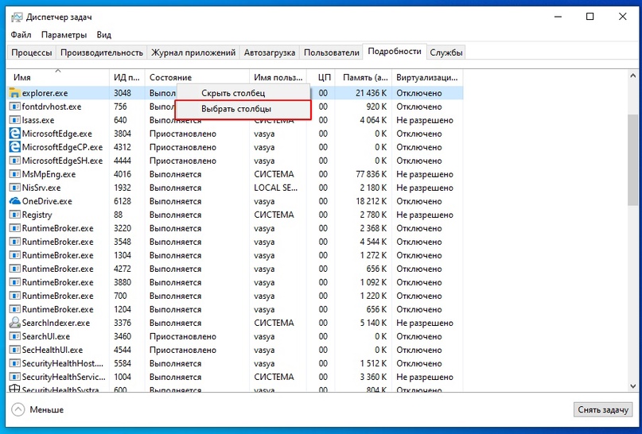Select Скрыть столбец in the context menu
The image size is (642, 434).
pyautogui.click(x=239, y=94)
